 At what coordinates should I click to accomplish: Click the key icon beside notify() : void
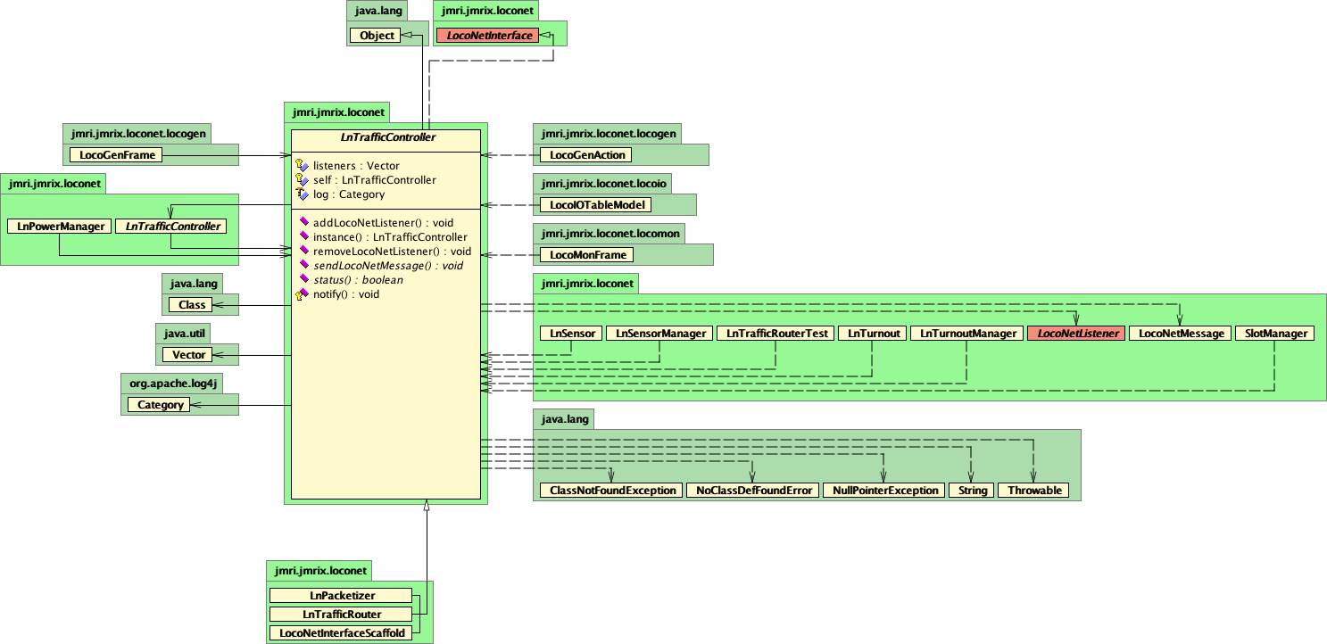coord(297,294)
